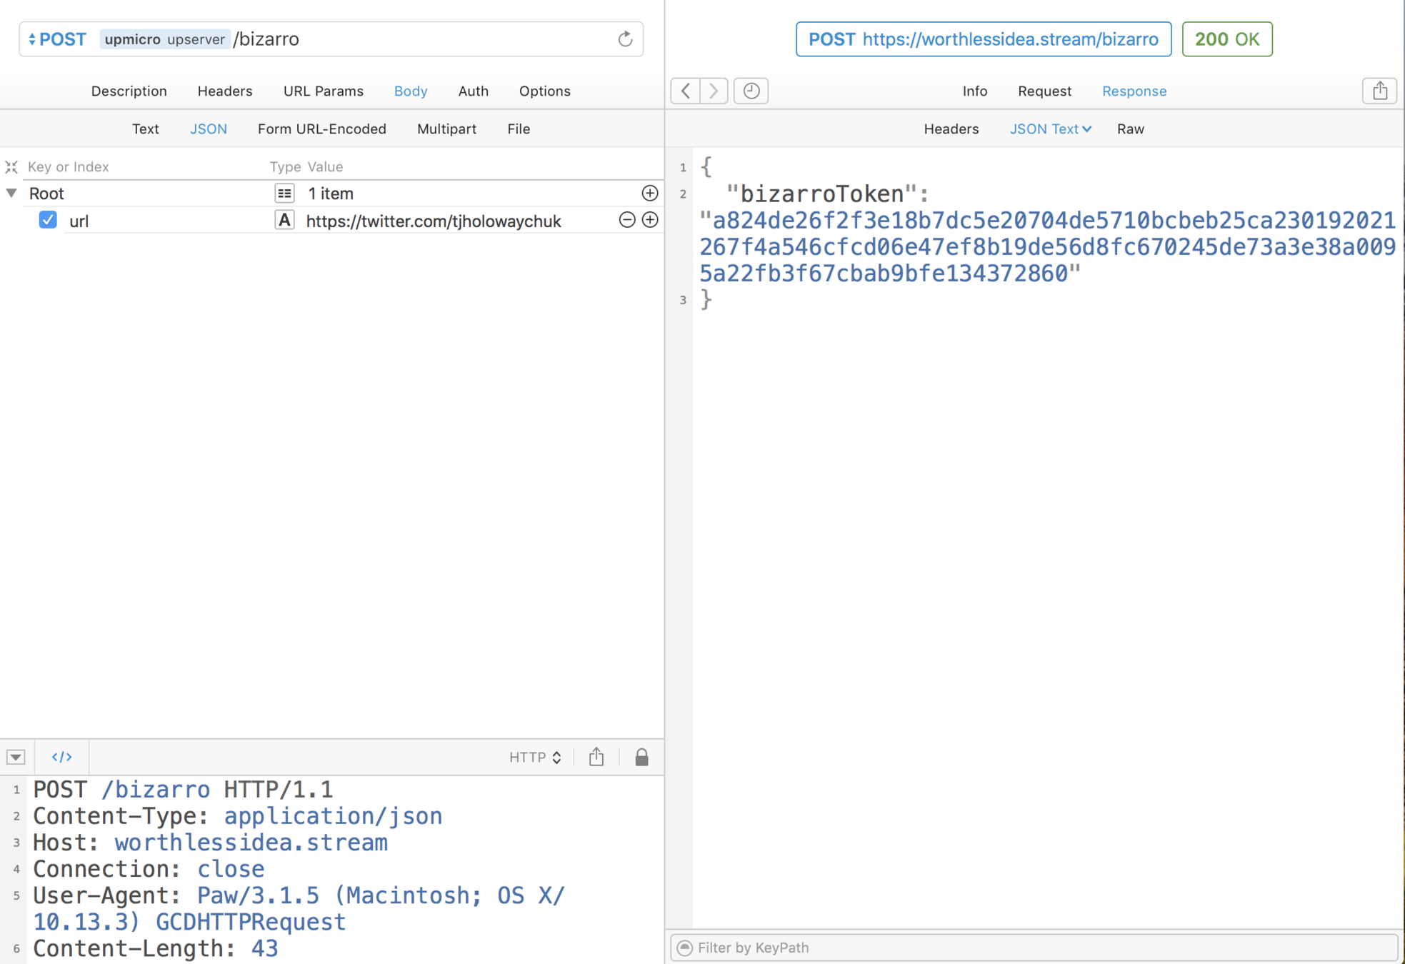
Task: Remove the url item with minus icon
Action: coord(626,220)
